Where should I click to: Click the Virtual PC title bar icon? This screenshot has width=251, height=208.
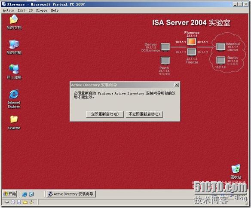coord(3,4)
